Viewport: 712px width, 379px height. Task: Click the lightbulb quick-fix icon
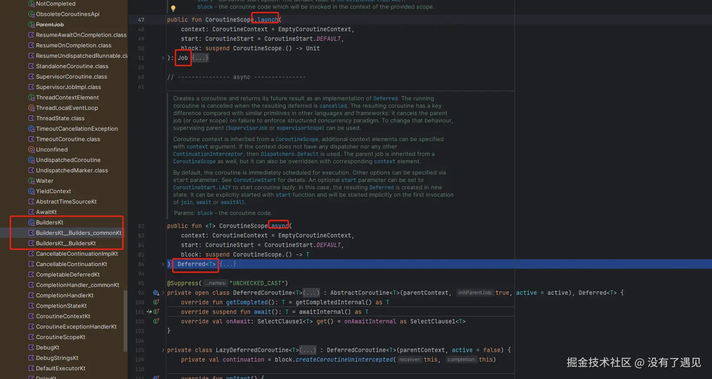point(173,8)
